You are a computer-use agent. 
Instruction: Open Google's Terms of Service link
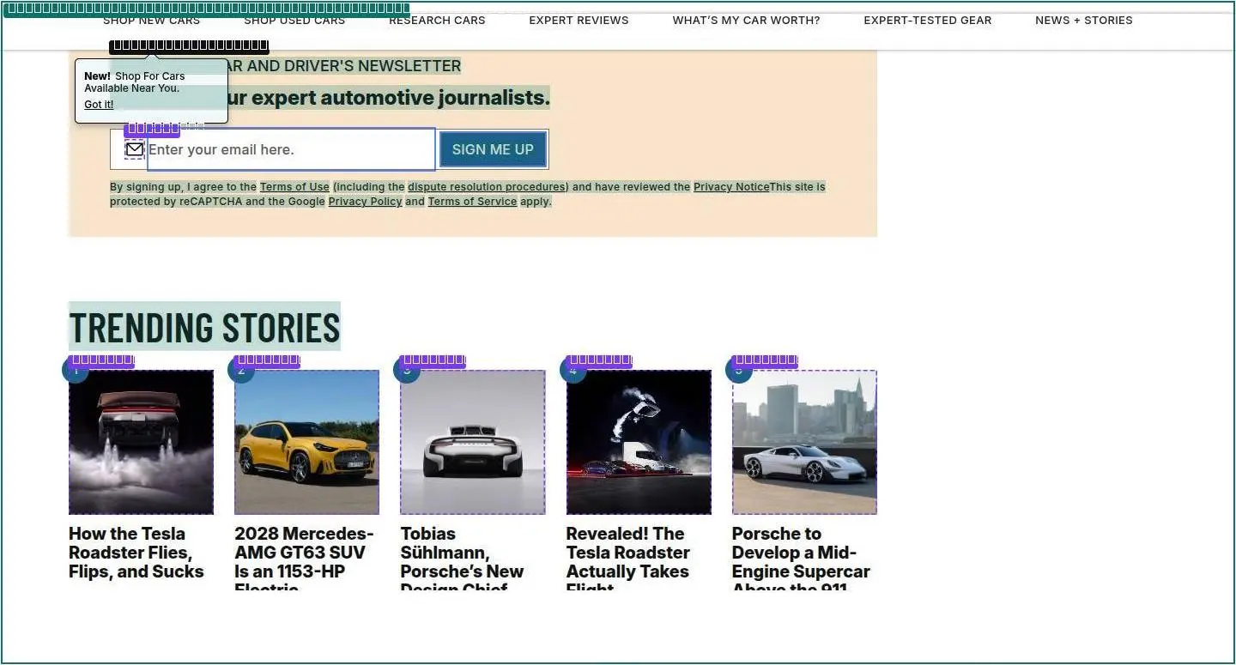point(472,202)
